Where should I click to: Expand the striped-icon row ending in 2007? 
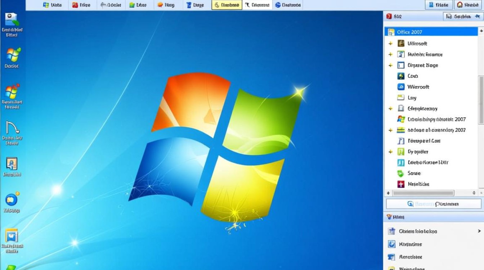[390, 130]
